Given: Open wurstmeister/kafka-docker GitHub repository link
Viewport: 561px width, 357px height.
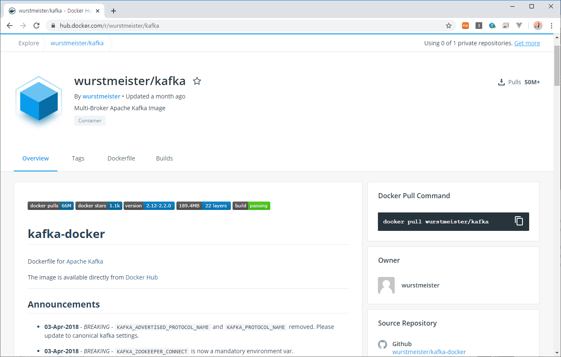Looking at the screenshot, I should point(429,352).
